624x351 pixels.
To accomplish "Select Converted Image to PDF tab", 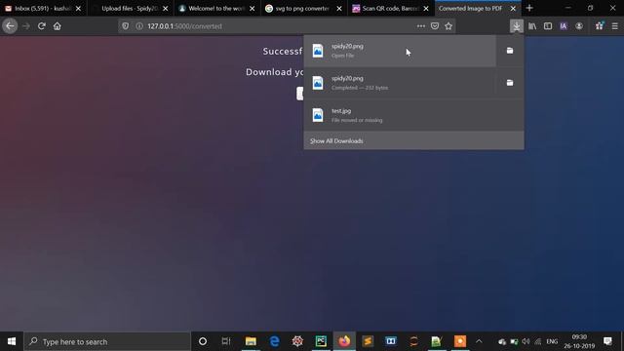I will point(478,9).
